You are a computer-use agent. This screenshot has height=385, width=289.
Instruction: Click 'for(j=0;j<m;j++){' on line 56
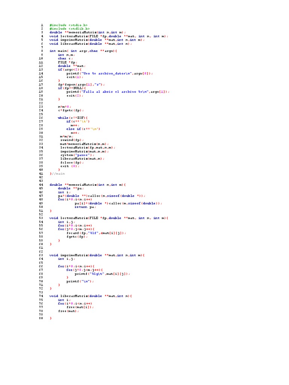pyautogui.click(x=76, y=229)
